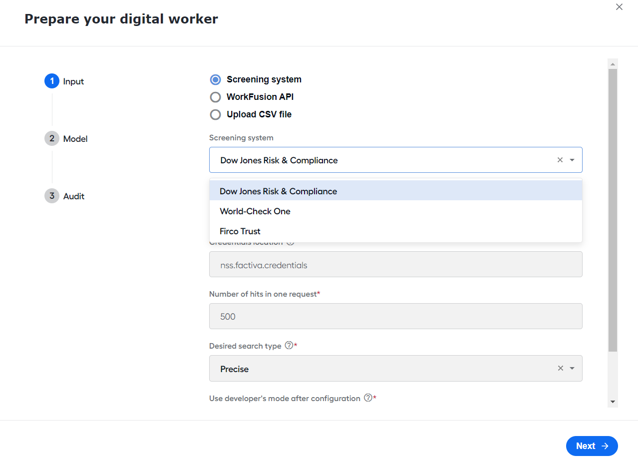
Task: Pick World-Check One from the list
Action: (x=396, y=211)
